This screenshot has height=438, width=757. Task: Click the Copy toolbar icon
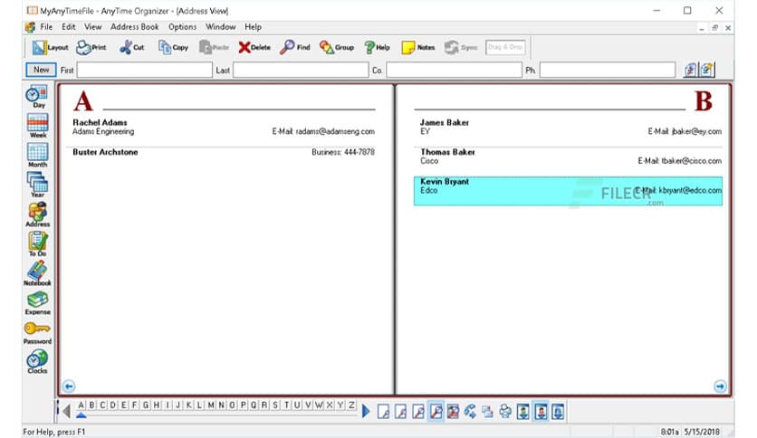click(x=173, y=47)
